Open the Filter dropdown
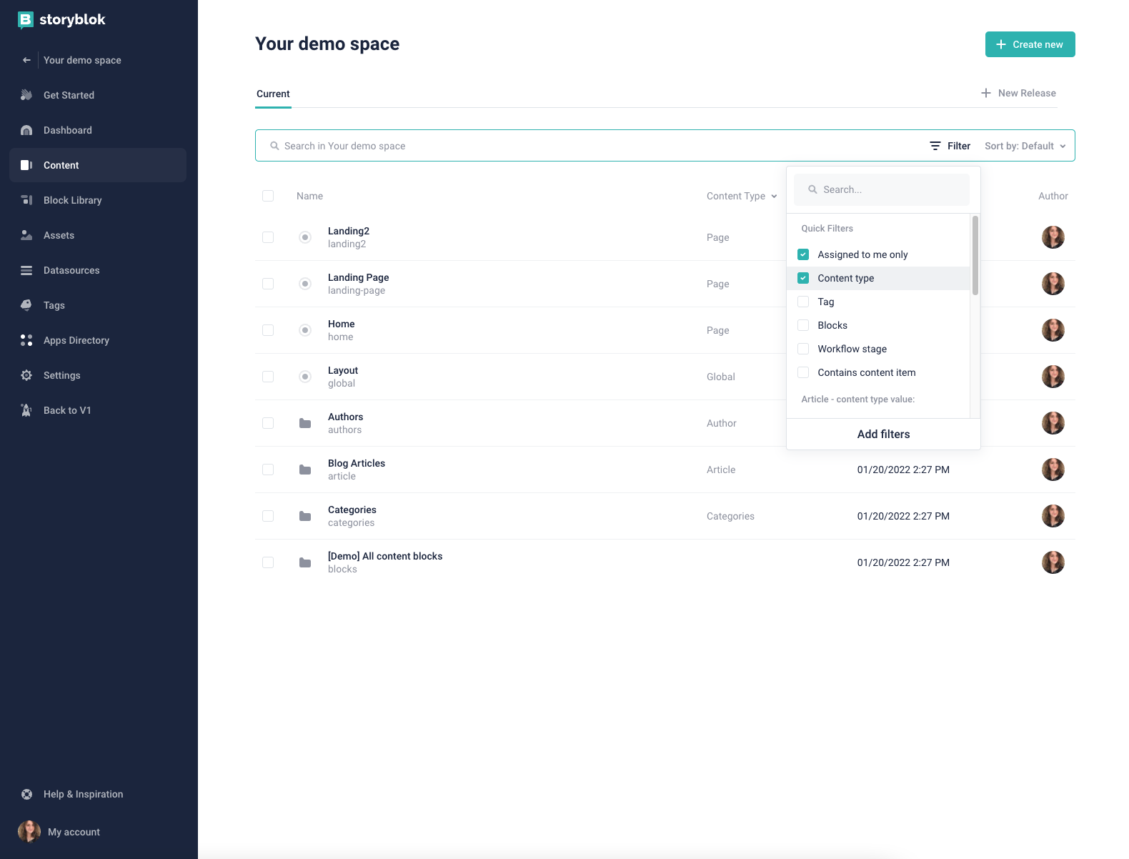Viewport: 1129px width, 859px height. [x=950, y=146]
